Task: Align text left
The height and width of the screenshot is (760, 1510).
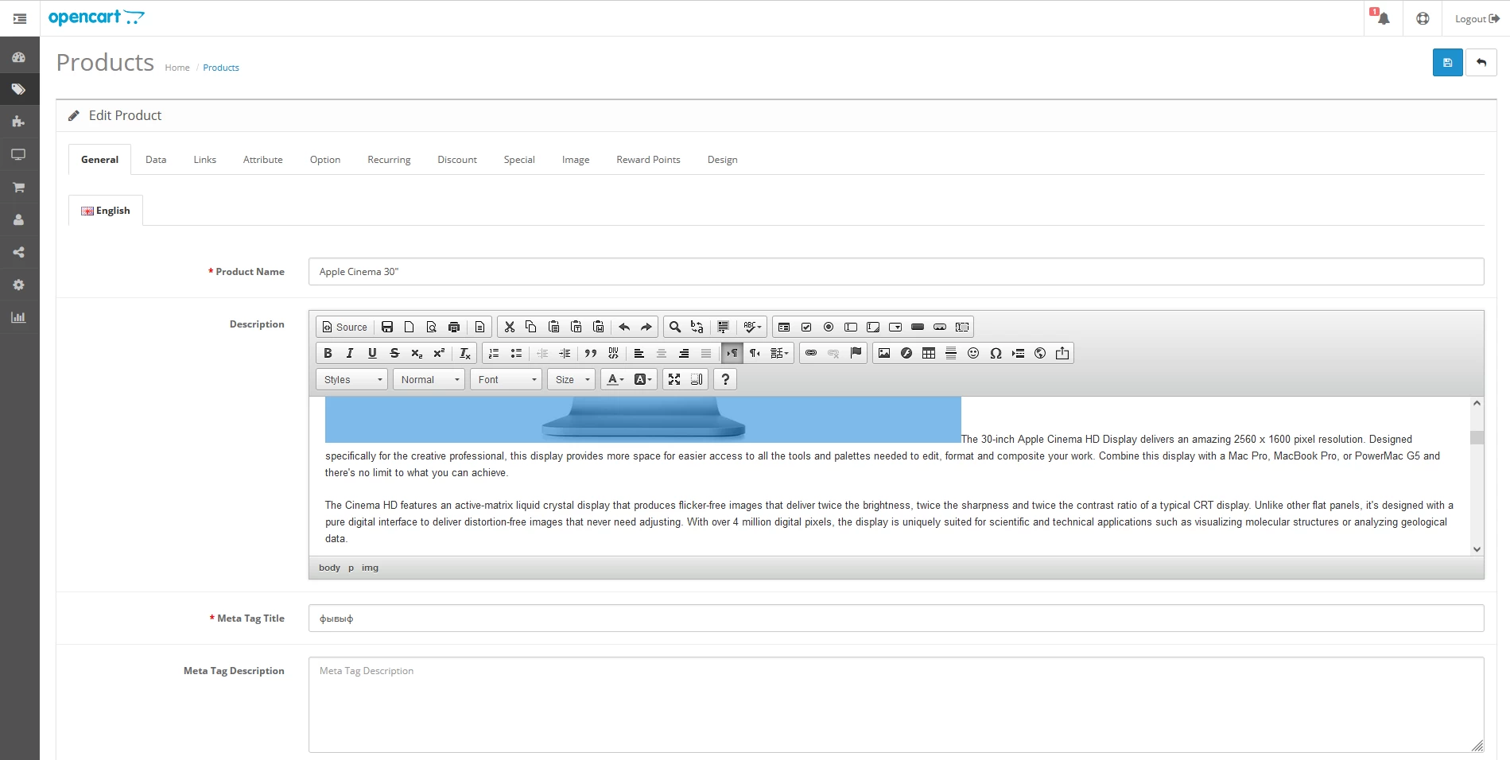Action: [x=639, y=353]
